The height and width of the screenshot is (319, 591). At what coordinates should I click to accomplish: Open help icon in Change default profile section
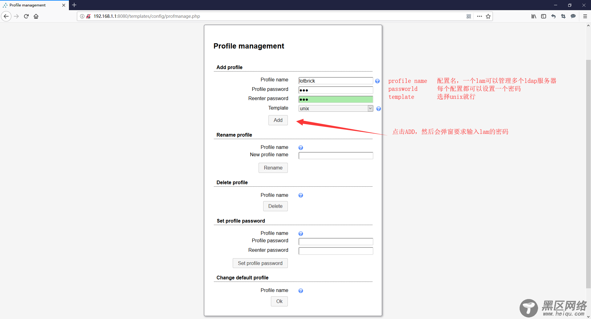click(x=301, y=291)
